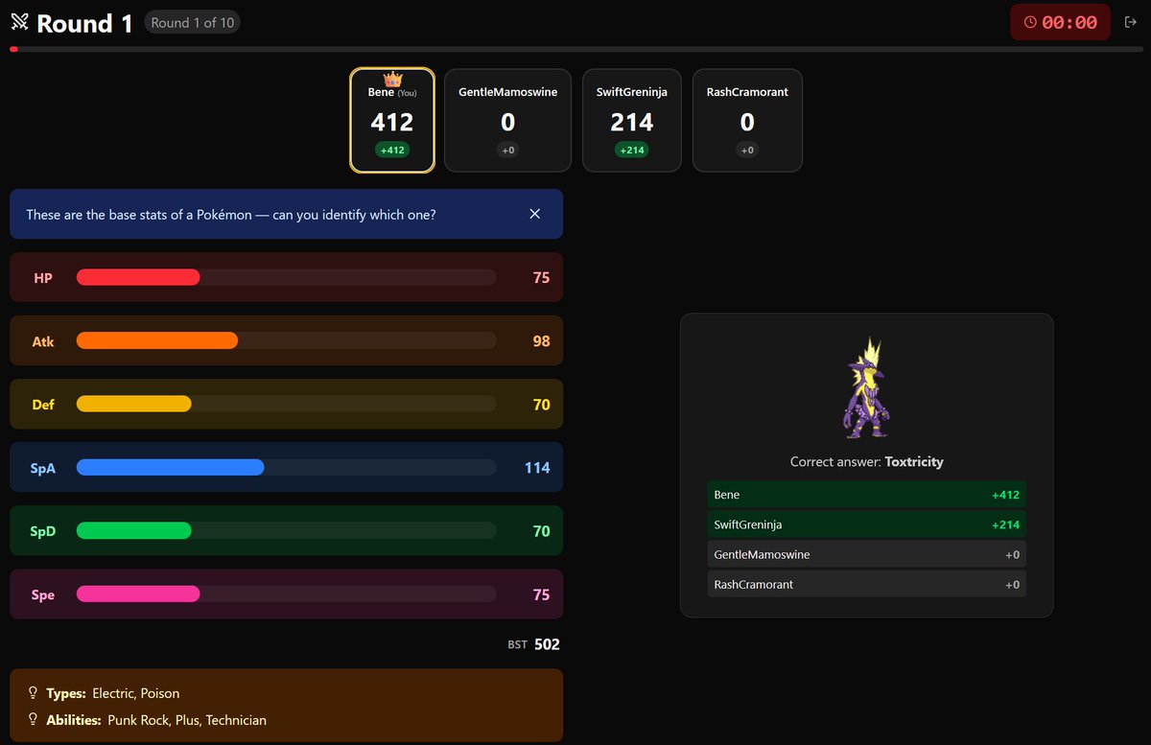
Task: Select RashCramorant's player score card
Action: coord(747,120)
